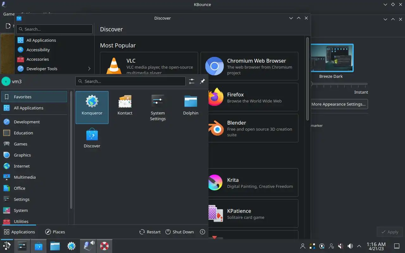Open the System category in launcher
This screenshot has height=253, width=405.
(34, 210)
